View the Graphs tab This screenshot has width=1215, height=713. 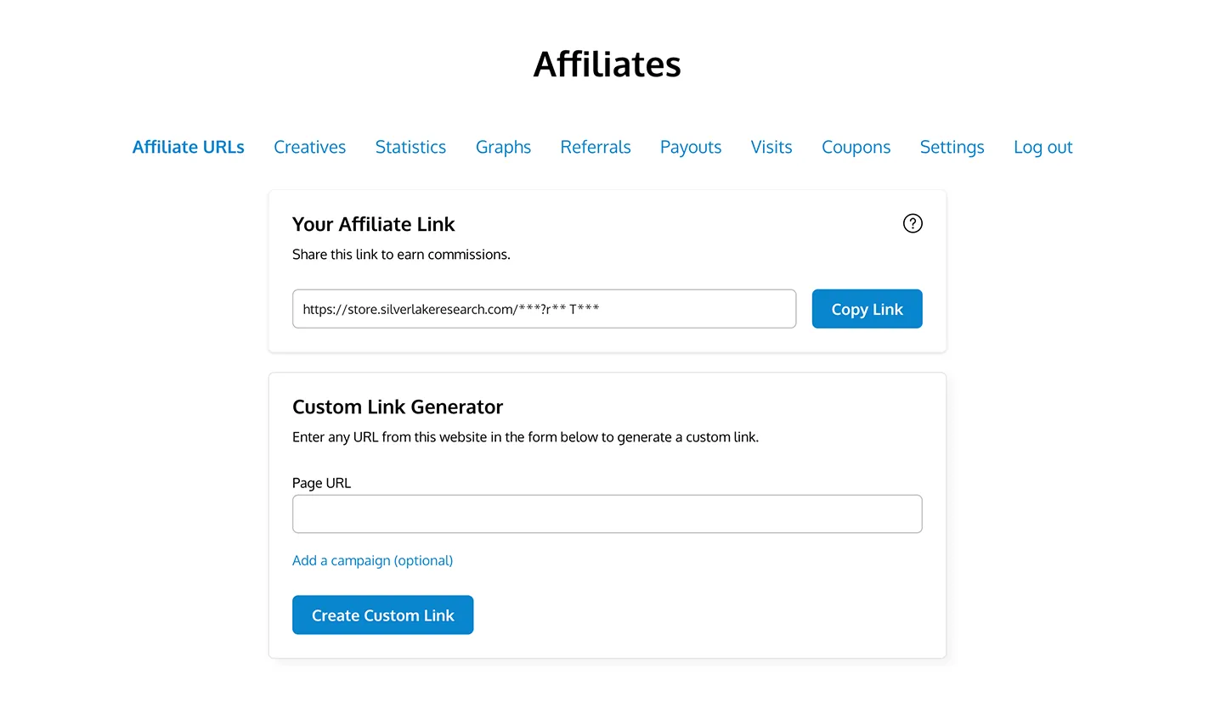[503, 147]
